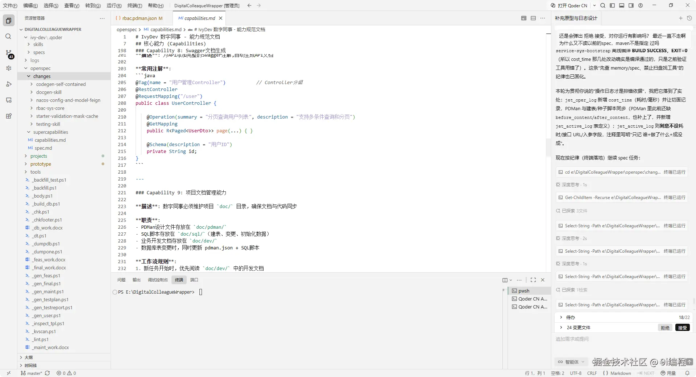The height and width of the screenshot is (377, 696).
Task: Toggle the secondary sidebar layout button
Action: (631, 5)
